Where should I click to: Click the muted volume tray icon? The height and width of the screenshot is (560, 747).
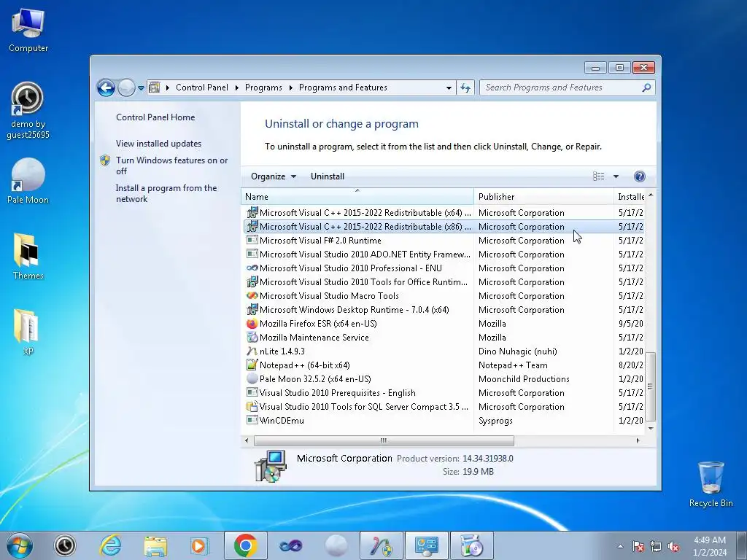[673, 546]
